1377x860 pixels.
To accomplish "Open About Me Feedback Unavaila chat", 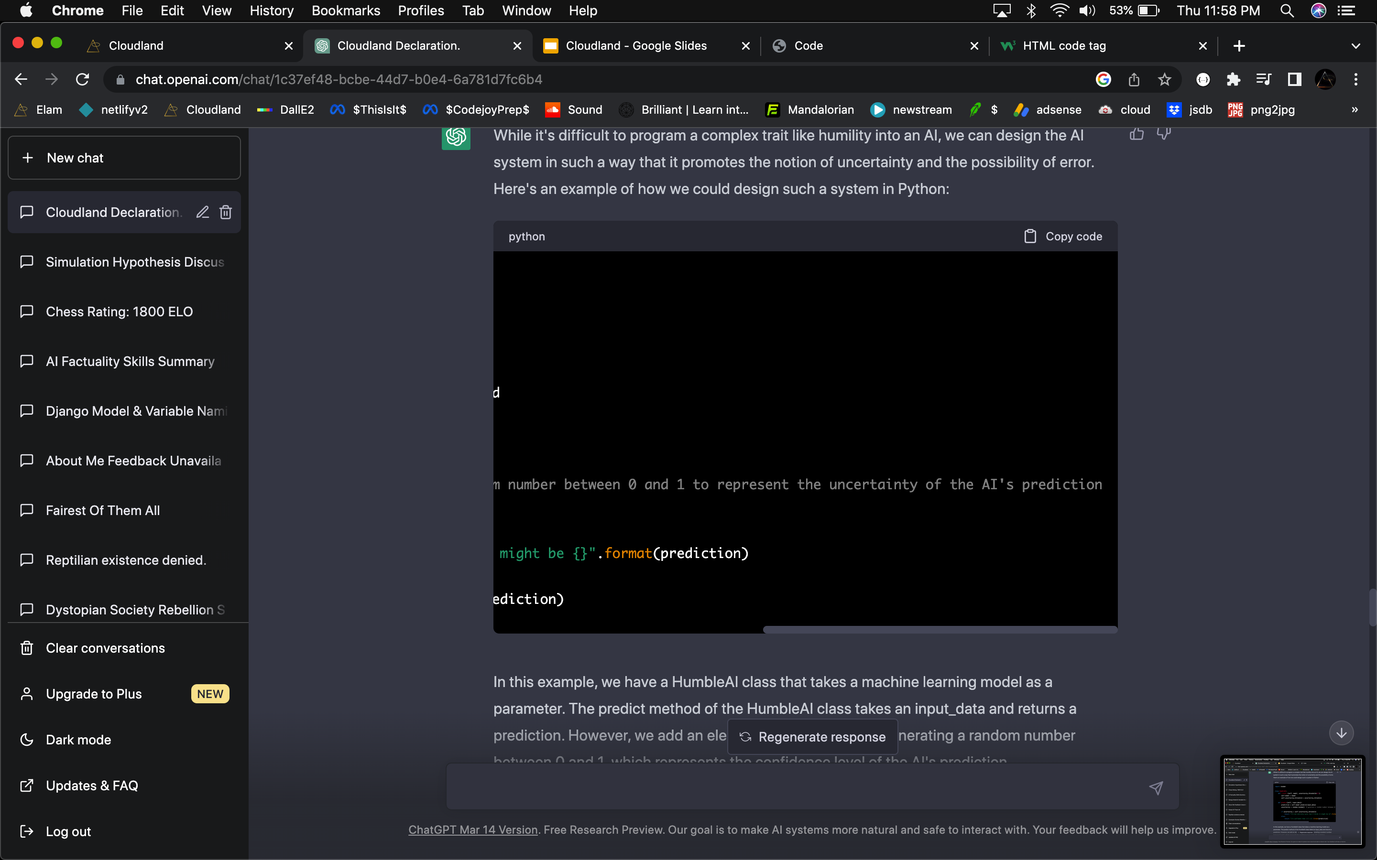I will [124, 461].
